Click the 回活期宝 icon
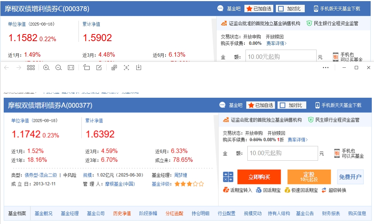The height and width of the screenshot is (224, 374). [259, 190]
